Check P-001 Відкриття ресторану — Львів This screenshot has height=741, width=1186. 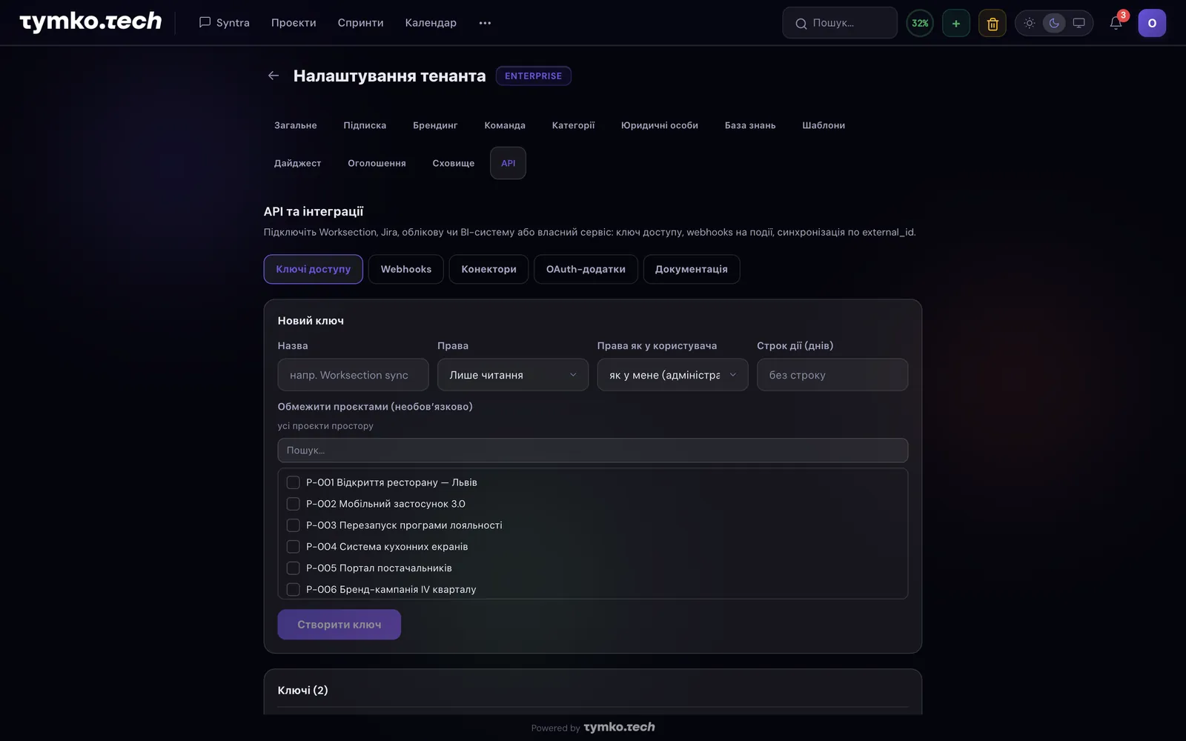pyautogui.click(x=294, y=482)
